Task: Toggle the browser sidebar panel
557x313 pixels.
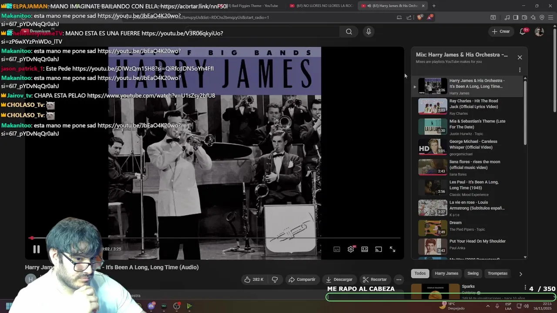Action: tap(516, 17)
